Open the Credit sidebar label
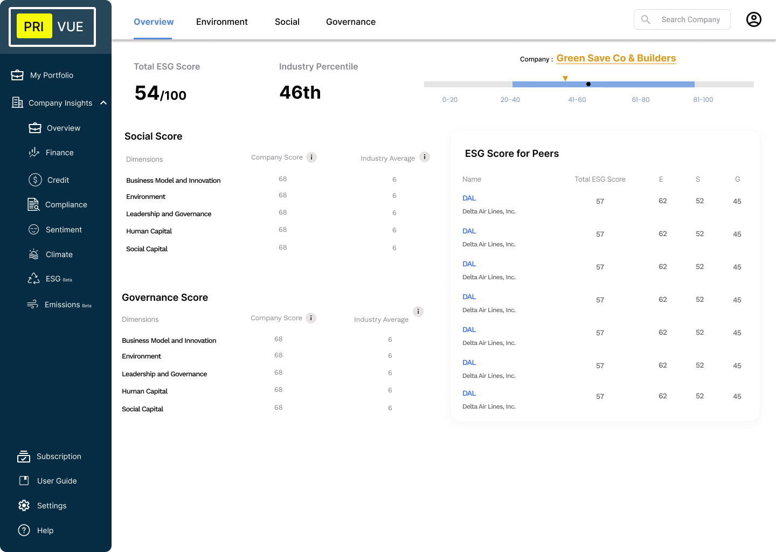This screenshot has width=776, height=552. coord(58,180)
